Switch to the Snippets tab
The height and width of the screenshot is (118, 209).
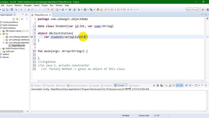[94, 86]
